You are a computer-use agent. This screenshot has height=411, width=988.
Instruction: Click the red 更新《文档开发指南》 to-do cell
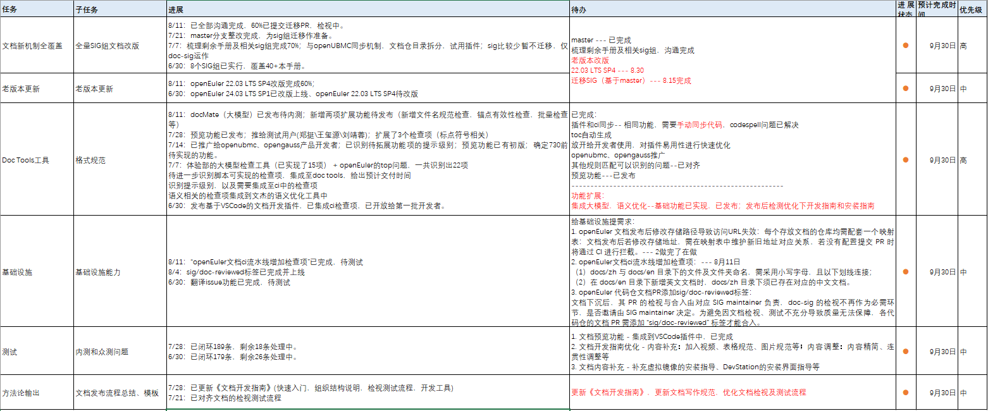point(688,392)
